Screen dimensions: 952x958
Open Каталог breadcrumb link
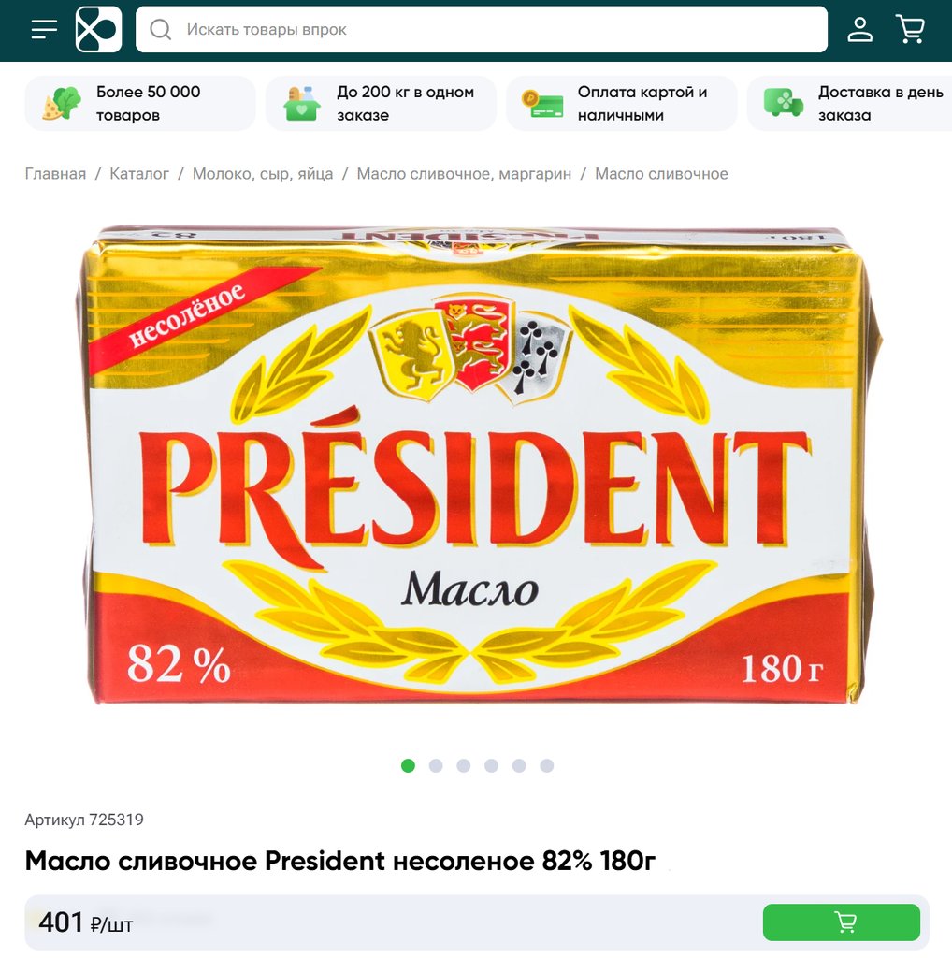(x=139, y=174)
